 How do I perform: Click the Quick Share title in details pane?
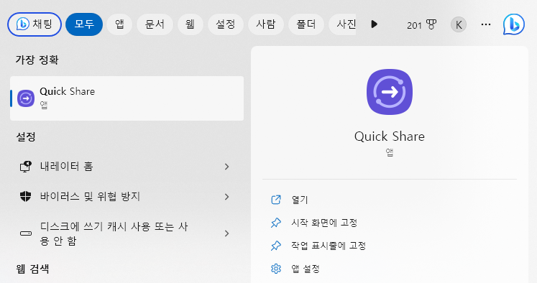(x=390, y=136)
